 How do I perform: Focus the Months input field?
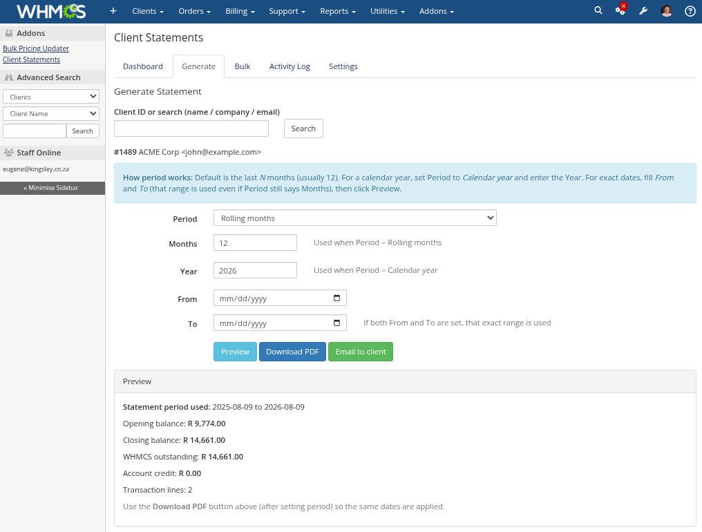255,243
